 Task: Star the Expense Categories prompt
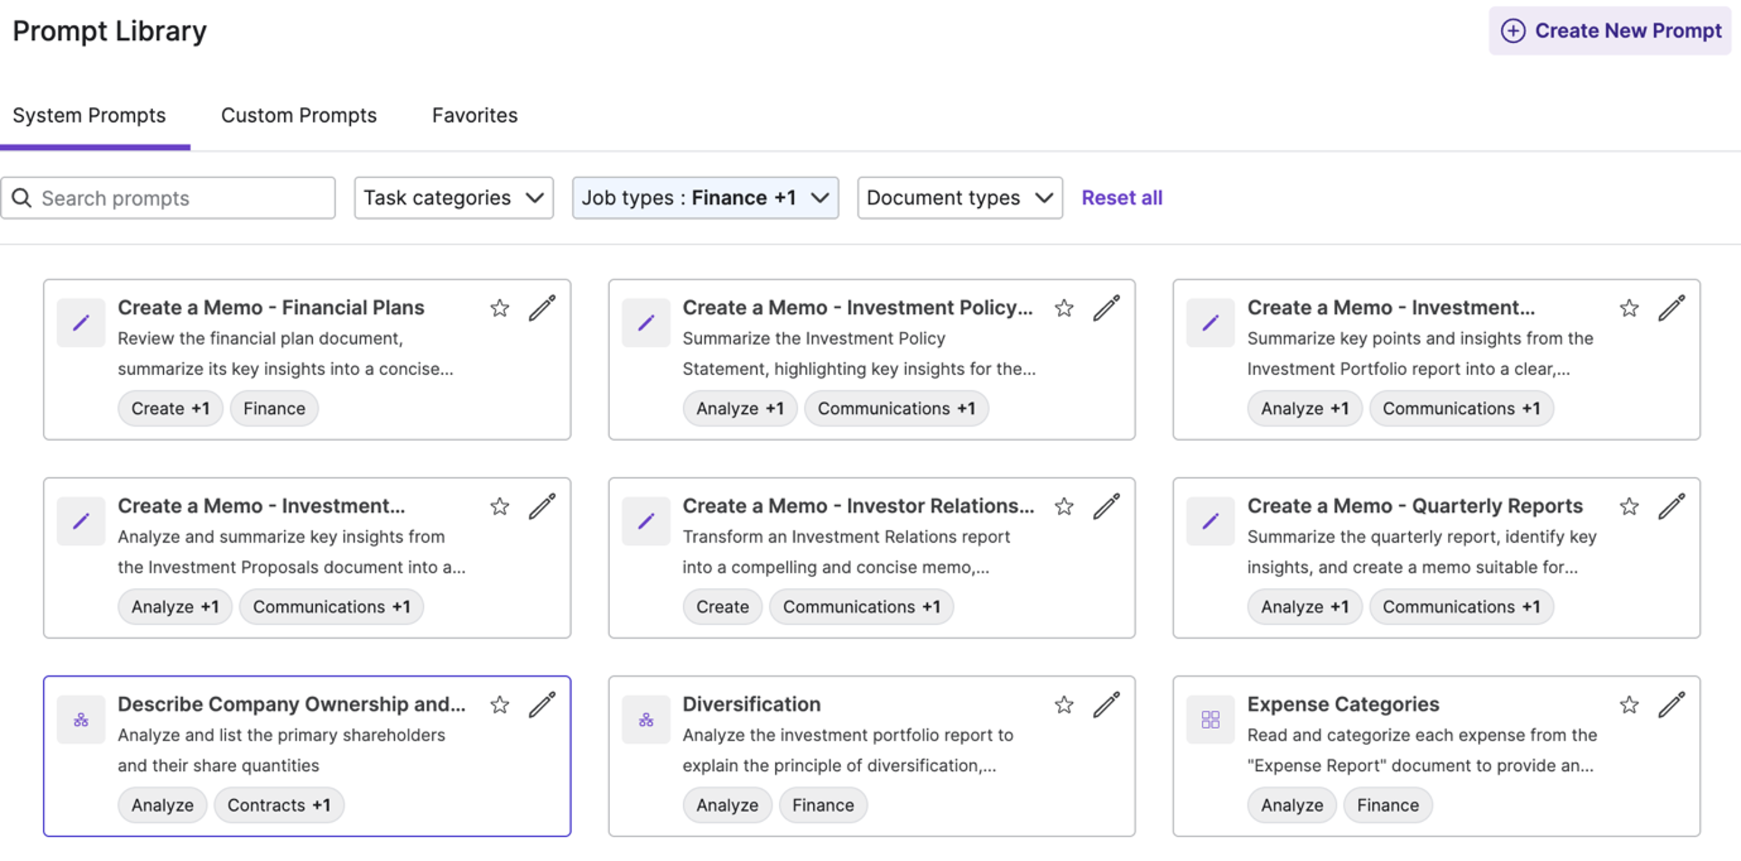pos(1629,705)
